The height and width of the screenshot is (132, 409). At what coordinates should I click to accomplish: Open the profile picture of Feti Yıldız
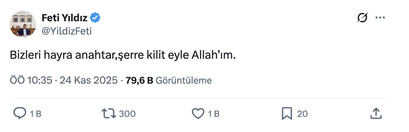click(23, 24)
